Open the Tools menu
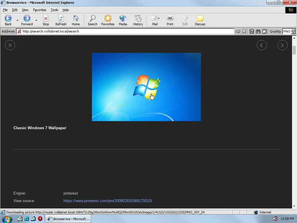 coord(54,10)
